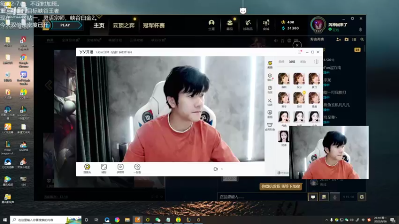Image resolution: width=399 pixels, height=224 pixels.
Task: Select the 特效 effects icon in YY sidebar
Action: pyautogui.click(x=270, y=102)
